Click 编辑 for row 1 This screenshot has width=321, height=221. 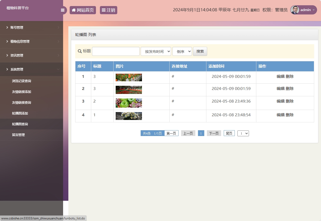tap(281, 77)
